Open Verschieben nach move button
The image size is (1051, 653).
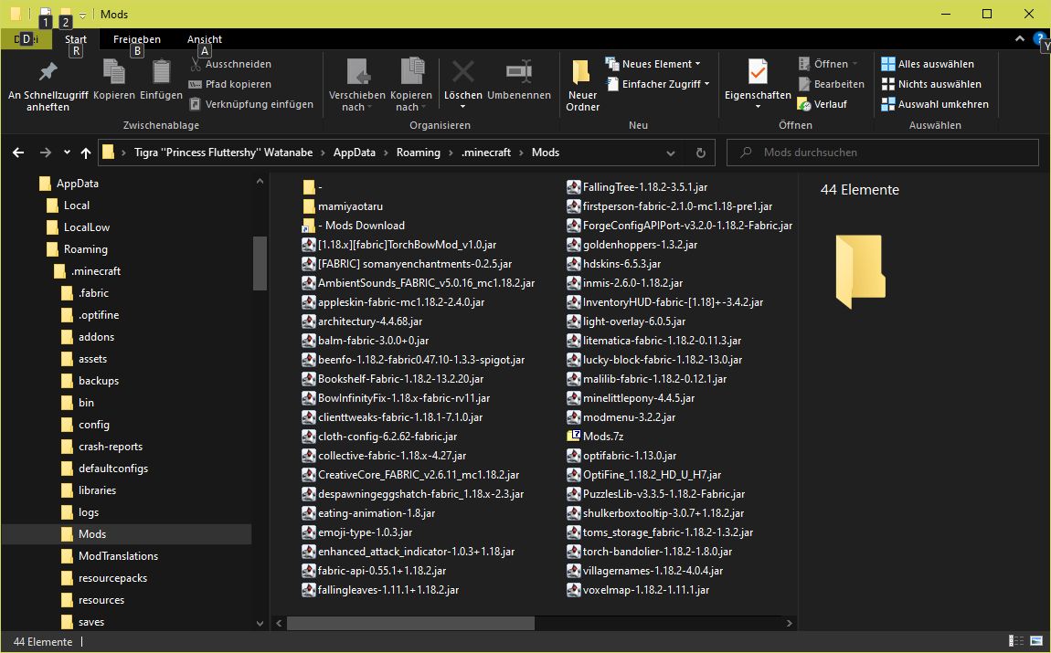pos(356,84)
